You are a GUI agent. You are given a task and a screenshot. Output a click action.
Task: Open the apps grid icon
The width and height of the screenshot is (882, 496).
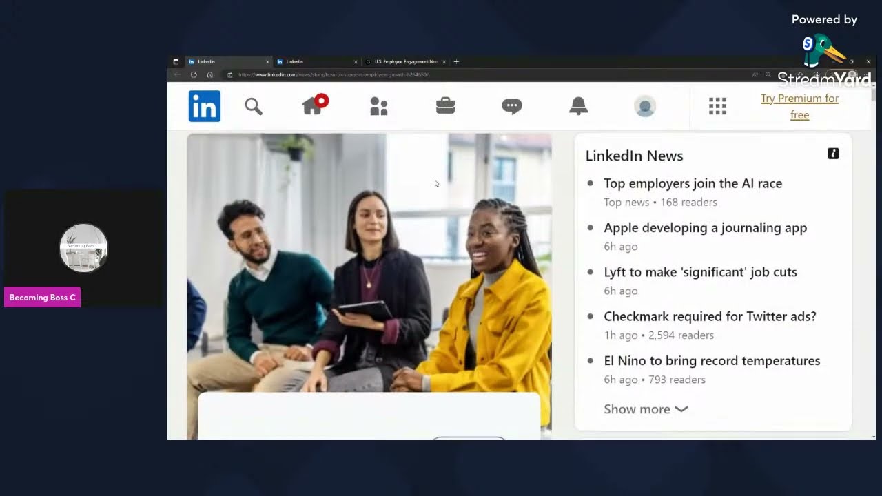pos(717,106)
